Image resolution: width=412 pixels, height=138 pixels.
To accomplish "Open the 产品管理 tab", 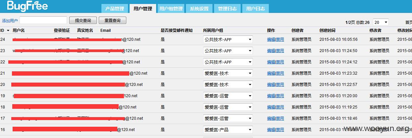I will pyautogui.click(x=114, y=9).
